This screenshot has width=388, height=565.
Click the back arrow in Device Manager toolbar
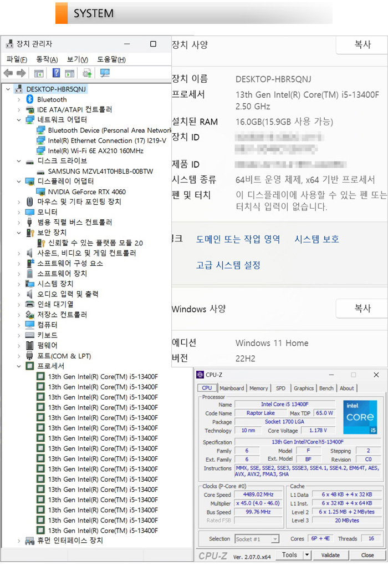click(8, 73)
